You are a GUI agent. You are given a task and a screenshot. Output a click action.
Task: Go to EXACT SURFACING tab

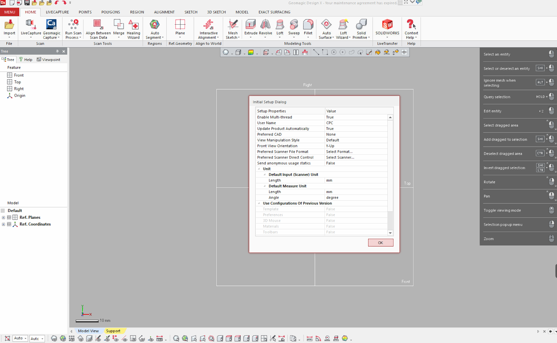(x=274, y=12)
